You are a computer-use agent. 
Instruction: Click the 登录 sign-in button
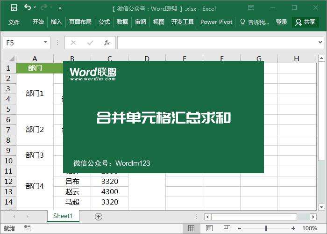click(282, 22)
